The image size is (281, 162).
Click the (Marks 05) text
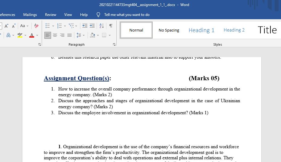pyautogui.click(x=204, y=78)
